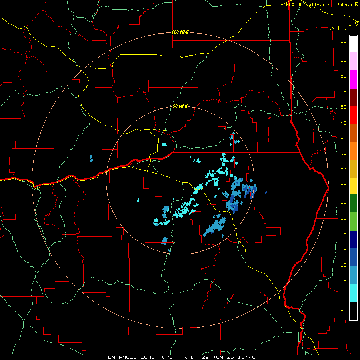360x360 pixels.
Task: Click the royal blue legend swatch
Action: point(353,257)
